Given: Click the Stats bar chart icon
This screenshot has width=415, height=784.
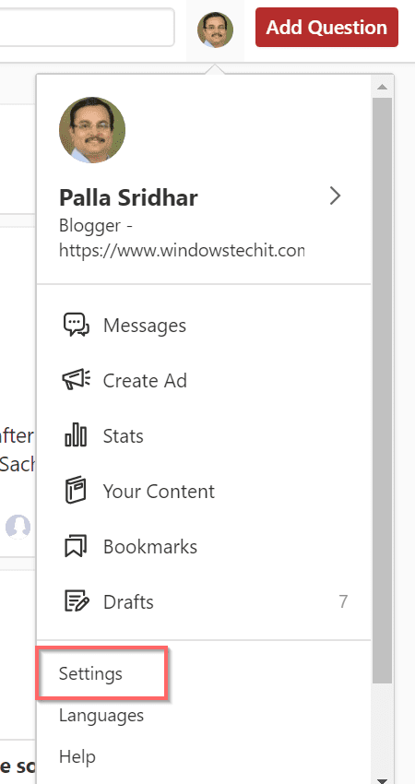Looking at the screenshot, I should [76, 435].
